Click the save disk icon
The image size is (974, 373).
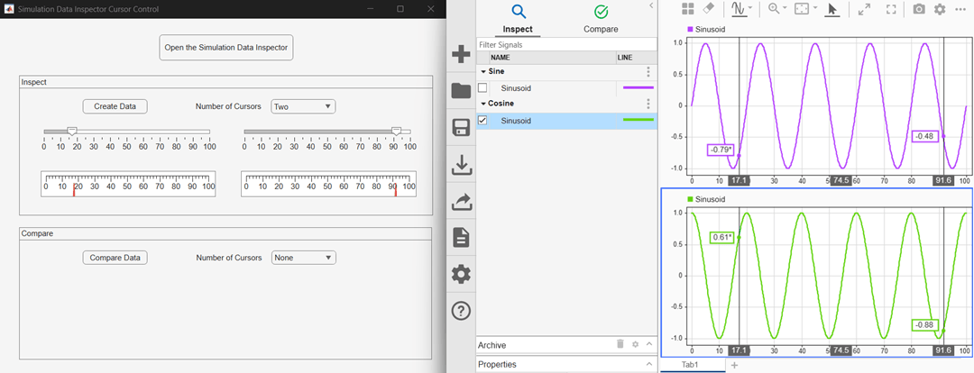tap(460, 129)
